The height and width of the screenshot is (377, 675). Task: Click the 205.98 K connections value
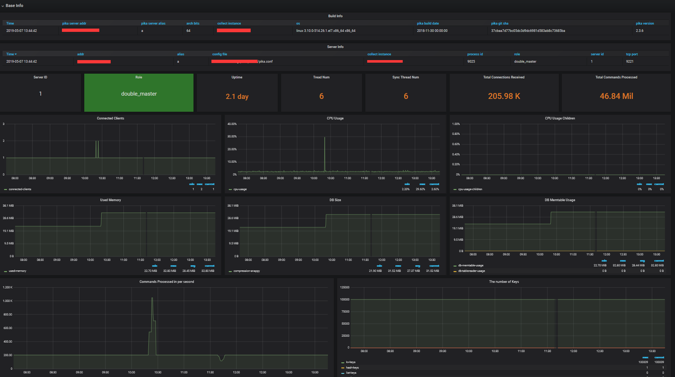tap(504, 96)
